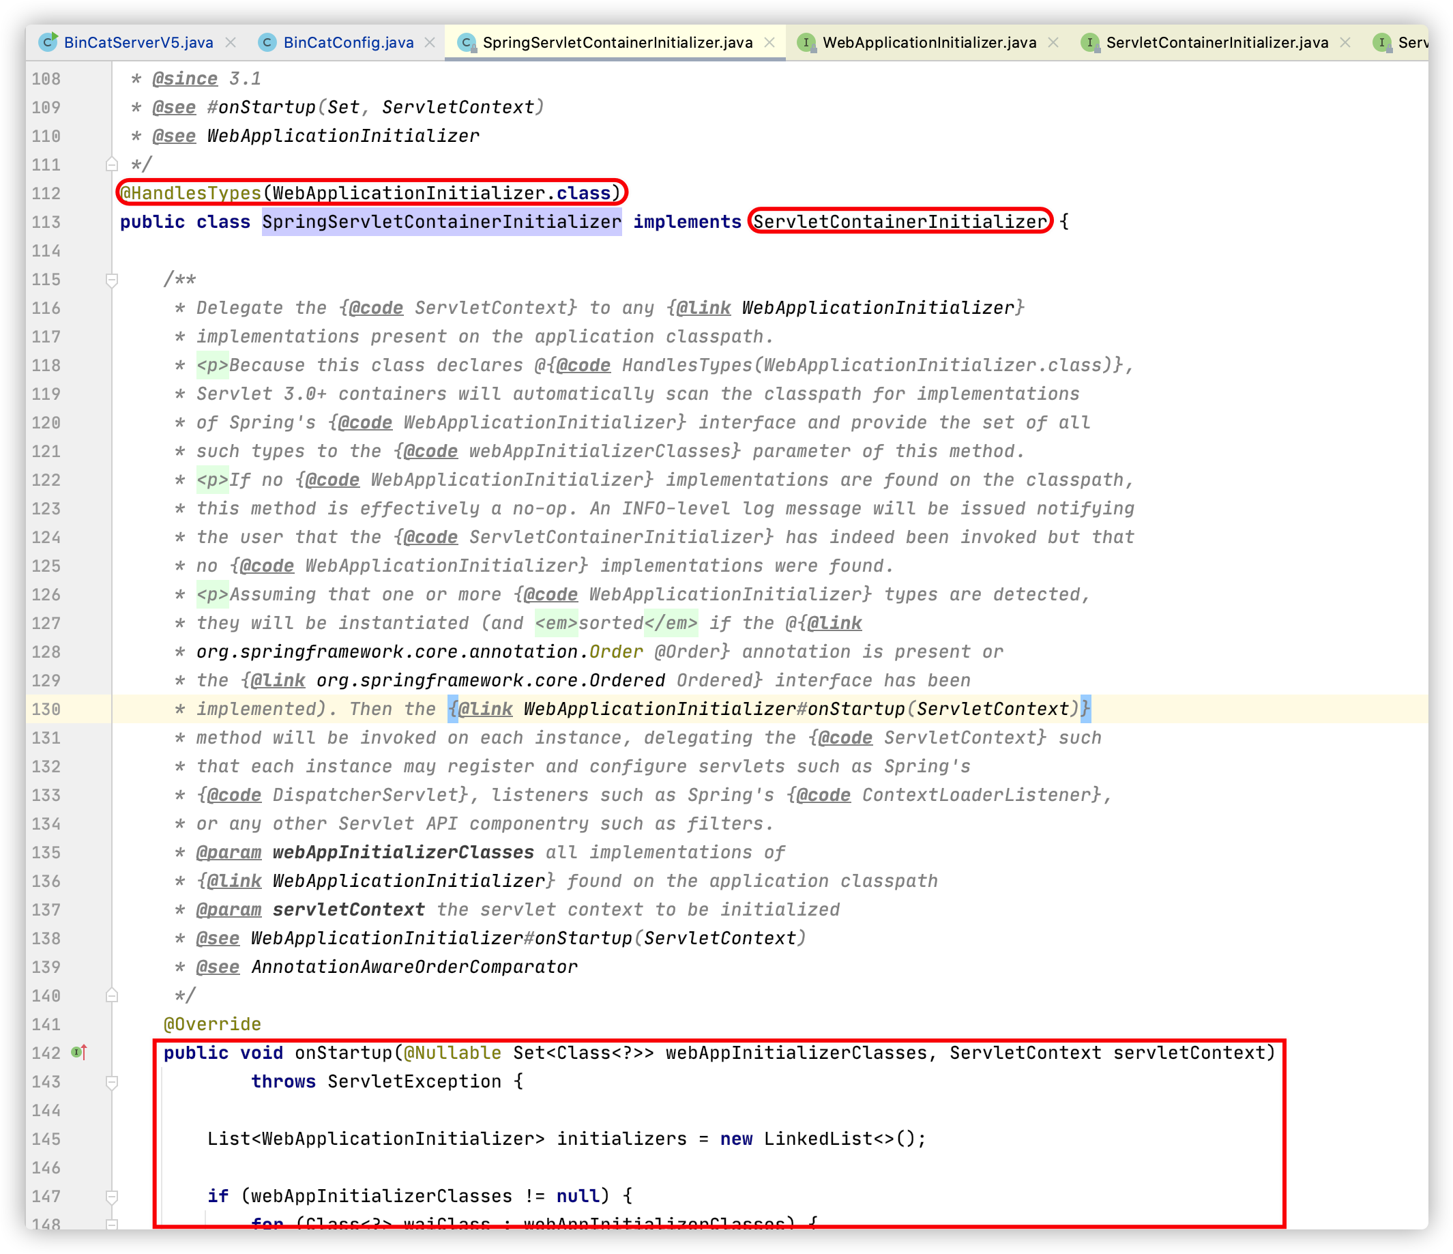
Task: Close the SpringServletContainerInitializer.java tab
Action: pos(769,42)
